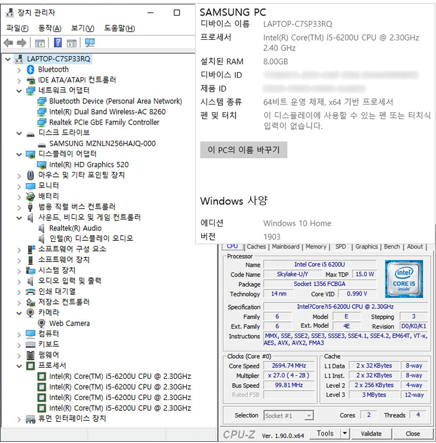Click the SAMSUNG MZNLN256HAJQ-000 disk icon

click(x=42, y=145)
